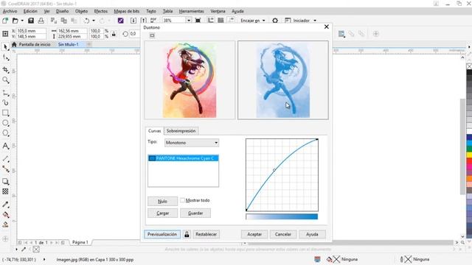Click the Ayuda button
The width and height of the screenshot is (472, 265).
click(x=312, y=234)
